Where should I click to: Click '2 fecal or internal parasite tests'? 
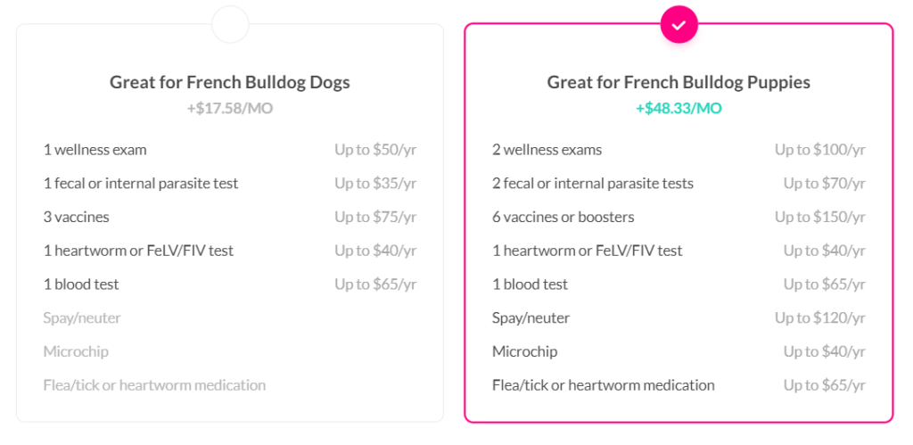(592, 184)
